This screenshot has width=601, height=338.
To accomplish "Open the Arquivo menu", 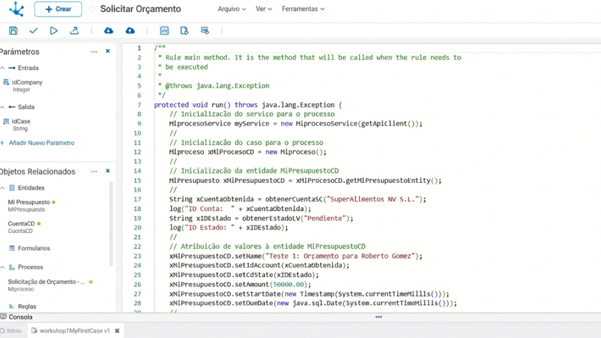I will tap(232, 9).
